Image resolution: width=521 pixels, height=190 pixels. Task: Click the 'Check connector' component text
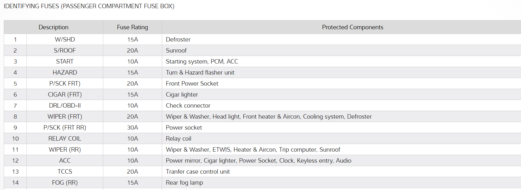[188, 106]
